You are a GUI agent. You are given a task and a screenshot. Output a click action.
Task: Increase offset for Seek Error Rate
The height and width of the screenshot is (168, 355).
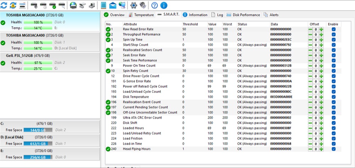click(321, 55)
